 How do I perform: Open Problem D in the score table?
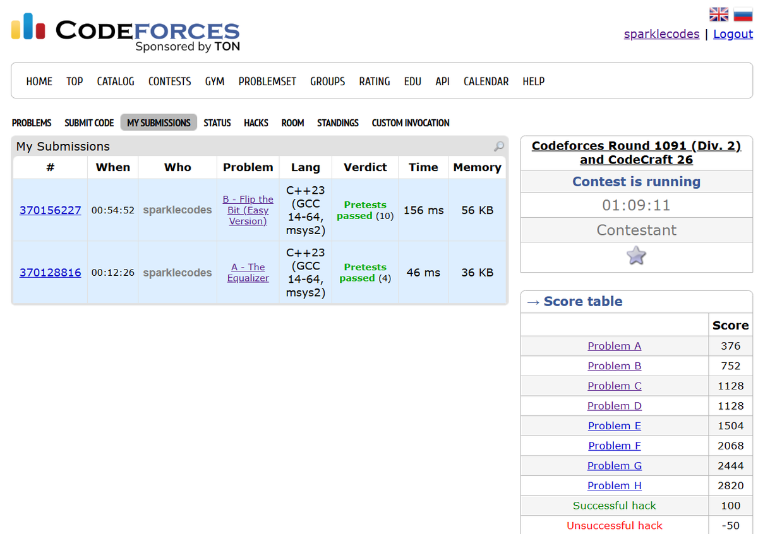pyautogui.click(x=615, y=406)
